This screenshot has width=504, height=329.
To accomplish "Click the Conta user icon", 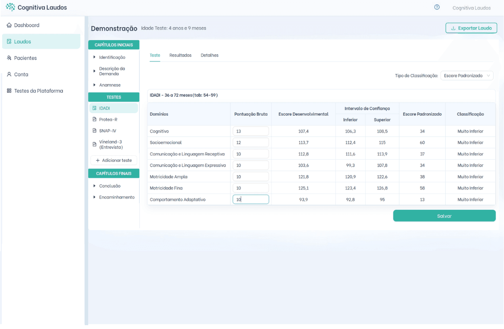I will pyautogui.click(x=9, y=74).
